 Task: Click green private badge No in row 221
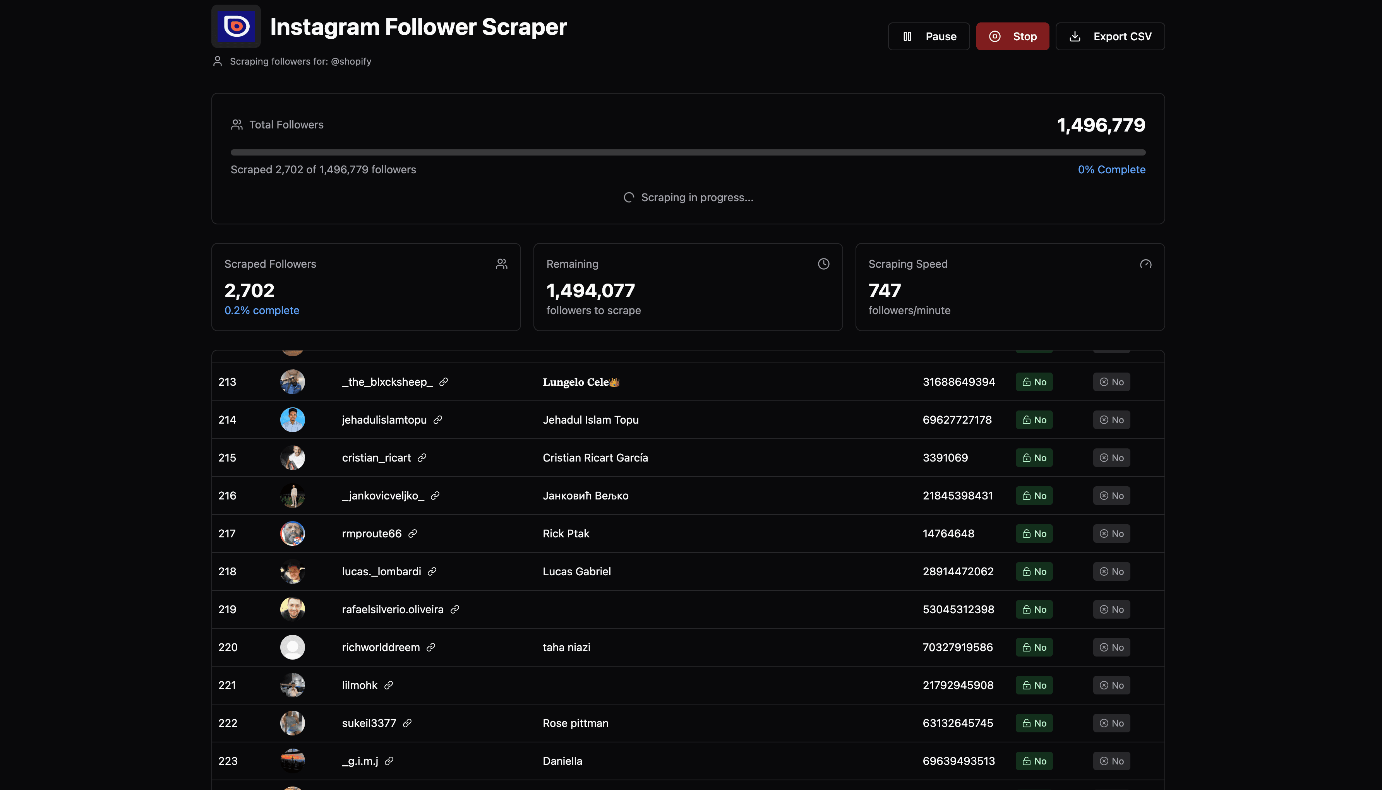(1034, 685)
